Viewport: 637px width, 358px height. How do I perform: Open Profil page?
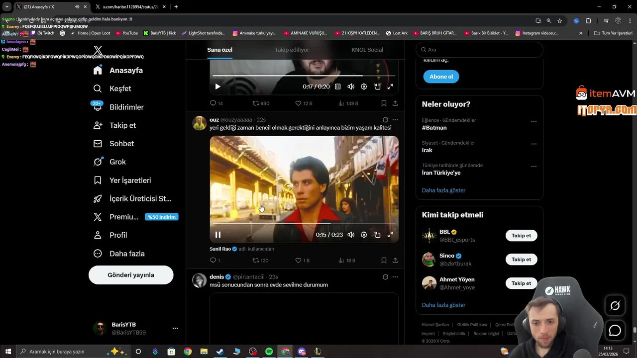pos(110,235)
